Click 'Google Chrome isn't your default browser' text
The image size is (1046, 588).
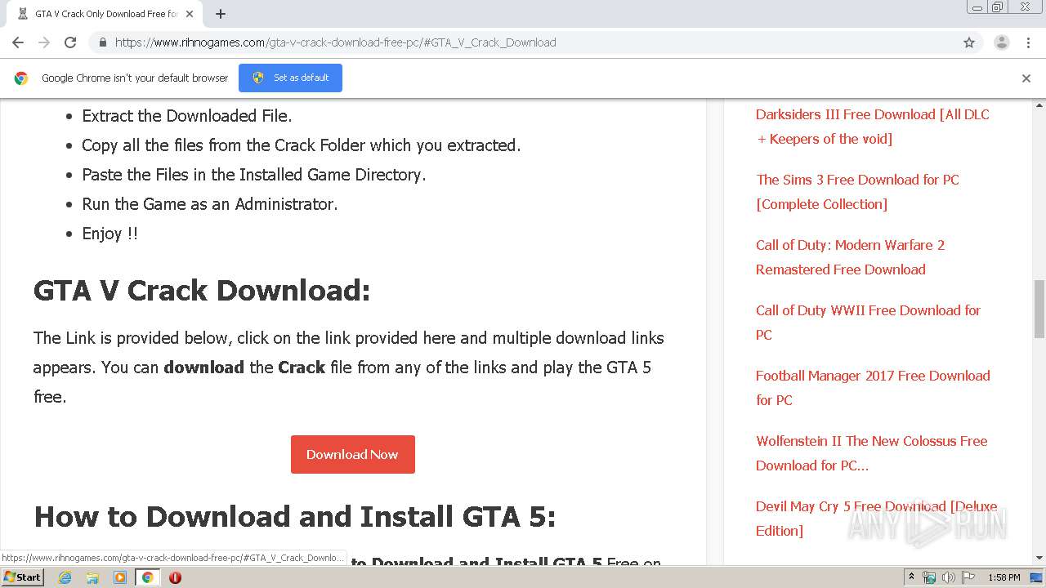point(135,78)
